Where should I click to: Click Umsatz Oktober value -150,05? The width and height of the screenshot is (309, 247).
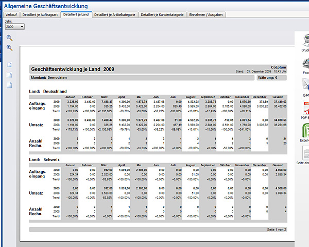click(x=229, y=120)
